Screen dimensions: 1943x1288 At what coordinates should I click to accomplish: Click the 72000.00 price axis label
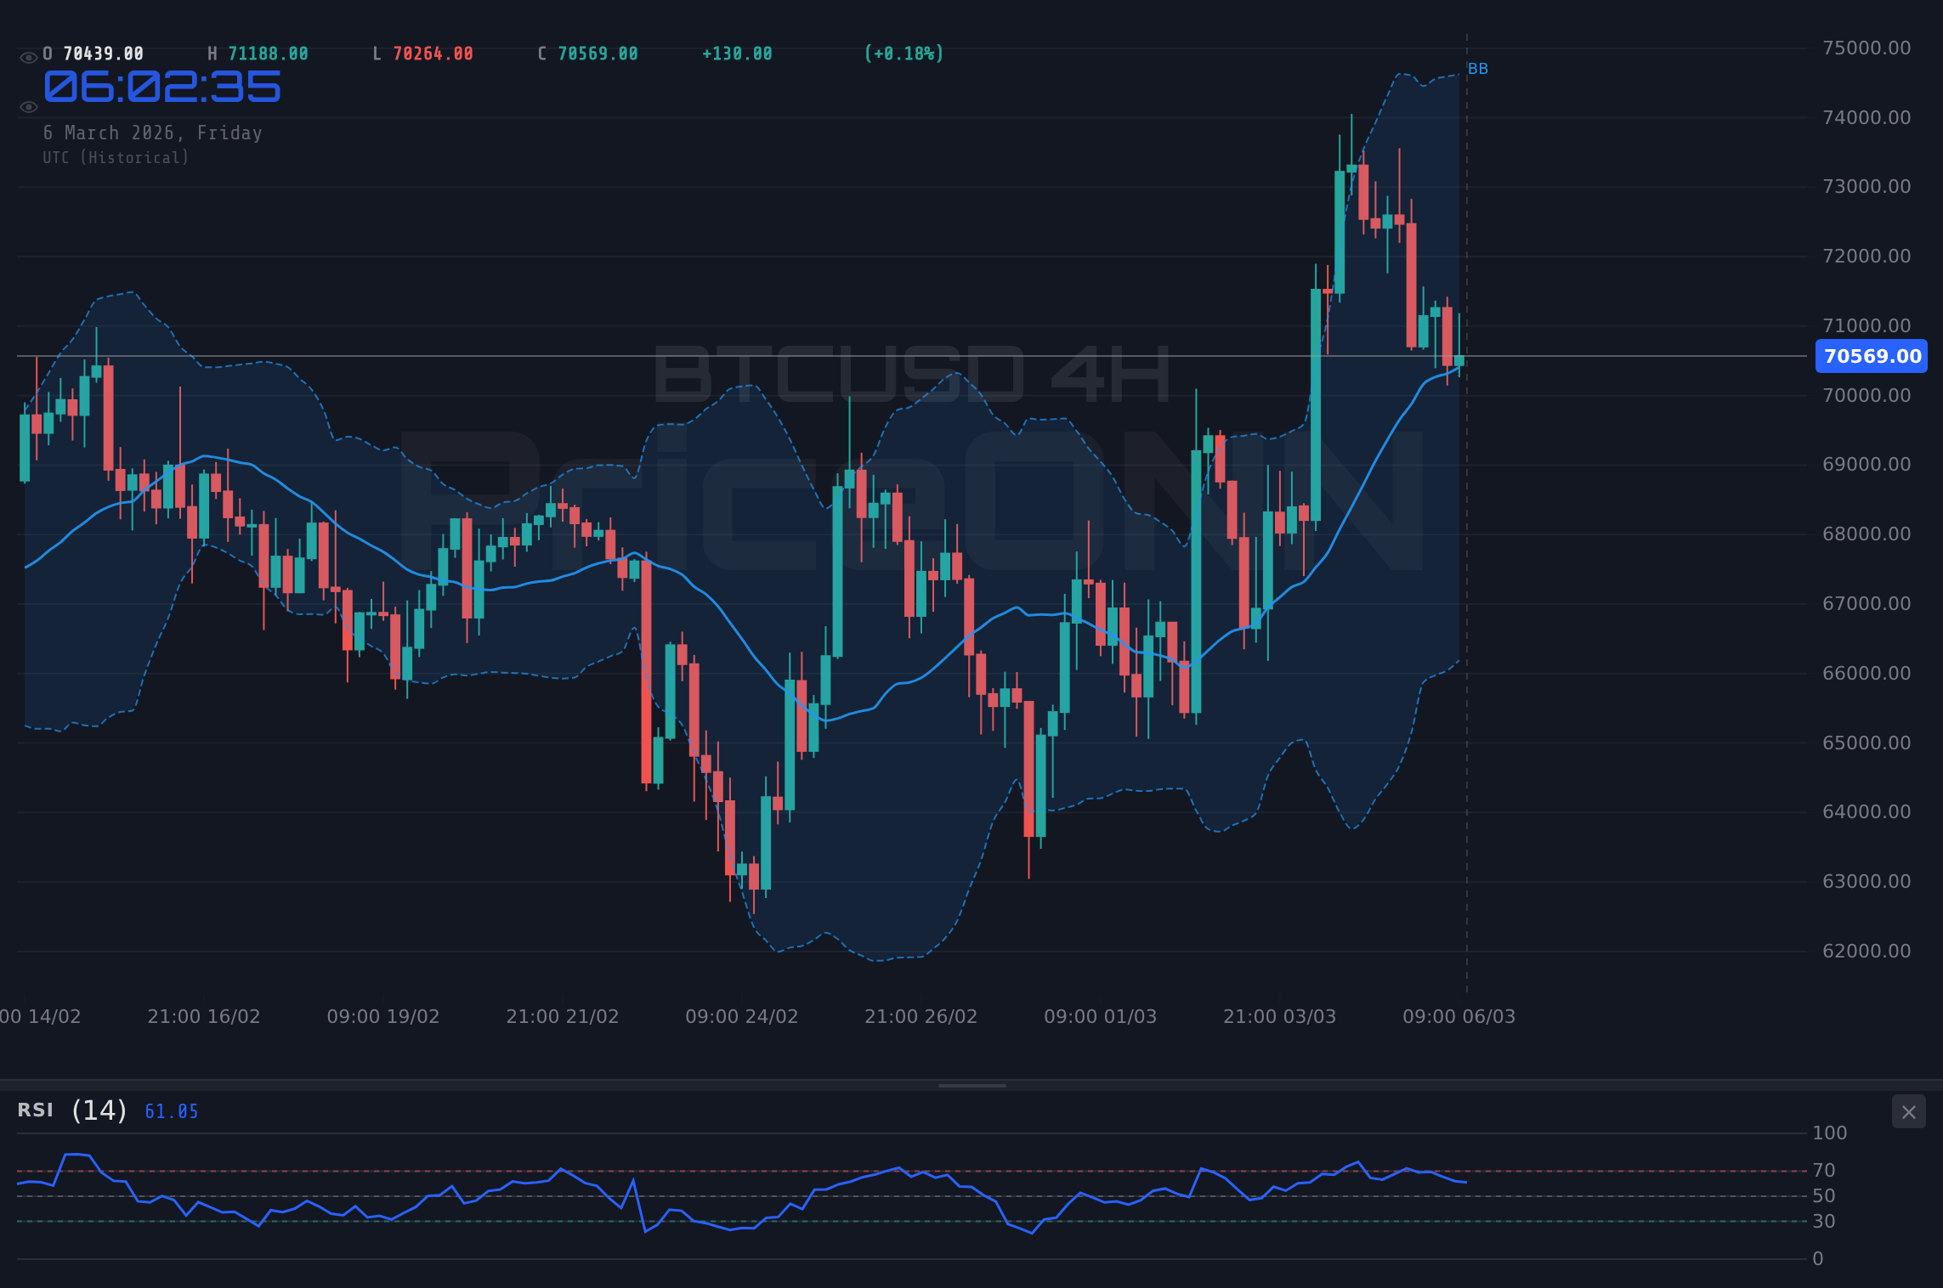(x=1867, y=256)
